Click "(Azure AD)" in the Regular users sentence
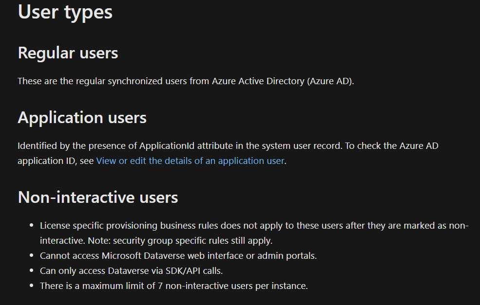 [x=330, y=81]
